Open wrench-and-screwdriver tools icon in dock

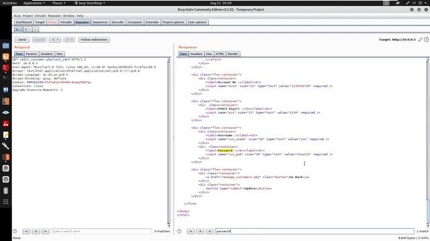click(x=6, y=146)
